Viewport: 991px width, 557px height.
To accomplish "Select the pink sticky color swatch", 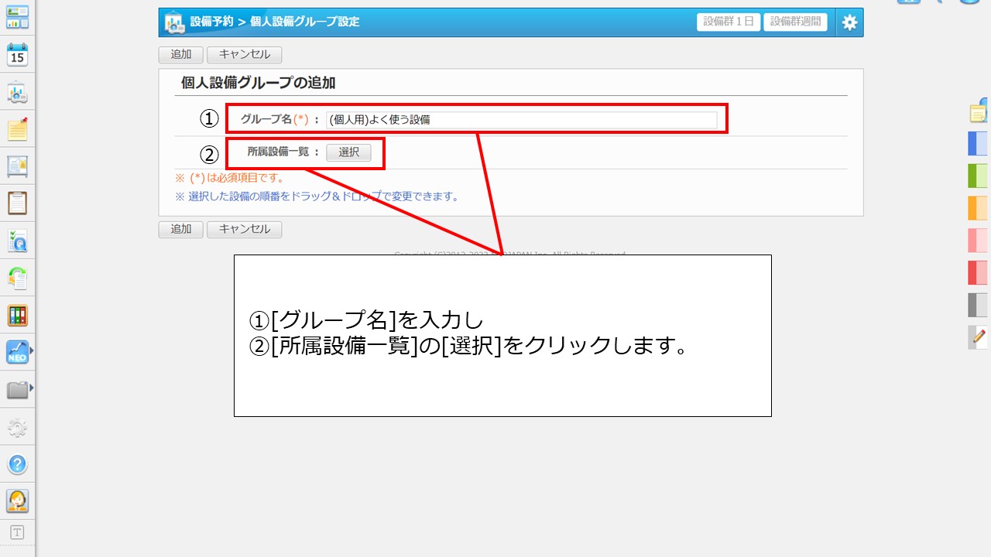I will [x=978, y=241].
